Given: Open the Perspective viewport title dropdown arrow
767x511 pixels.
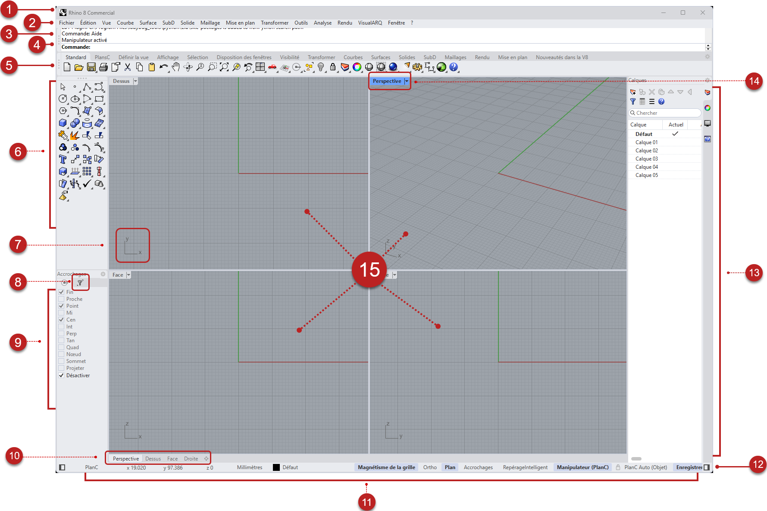Looking at the screenshot, I should tap(407, 81).
